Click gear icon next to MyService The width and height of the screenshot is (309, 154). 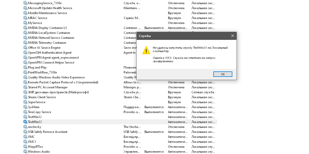pos(25,23)
